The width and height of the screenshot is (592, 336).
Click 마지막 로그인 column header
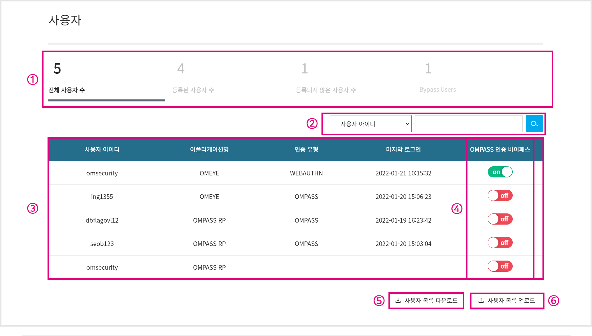pos(403,149)
